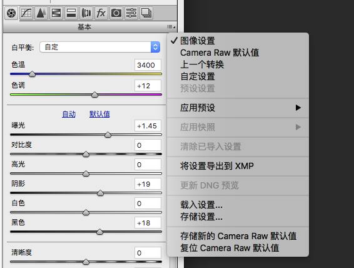Screen dimensions: 354x268
Task: Choose 将设置导出到 XMP
Action: click(238, 166)
